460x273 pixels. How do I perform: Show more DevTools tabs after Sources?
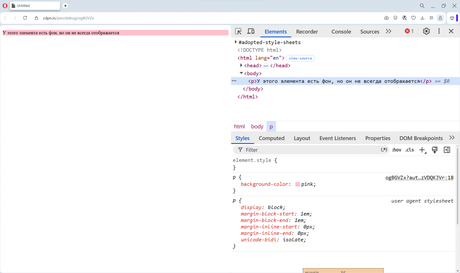tap(389, 31)
